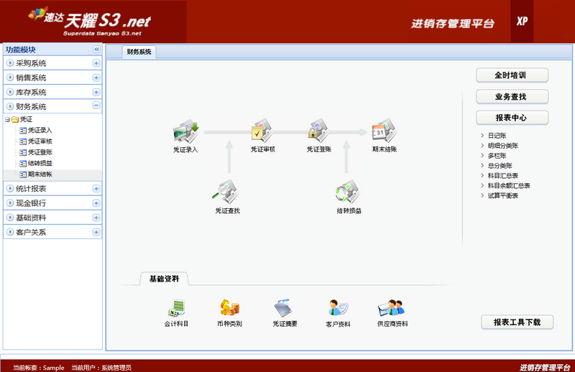Viewport: 575px width, 372px height.
Task: Open the 客户资料 customer icon
Action: coord(338,308)
